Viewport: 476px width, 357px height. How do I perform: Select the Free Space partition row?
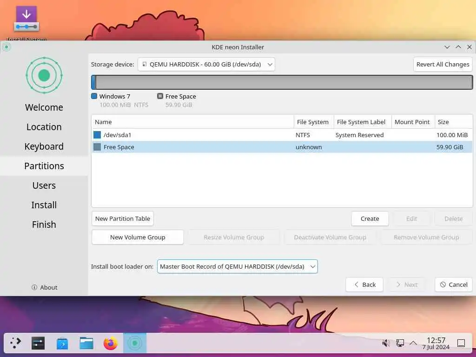click(282, 147)
